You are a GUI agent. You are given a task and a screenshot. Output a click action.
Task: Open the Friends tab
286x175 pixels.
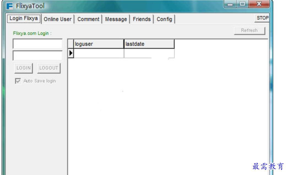[x=142, y=19]
